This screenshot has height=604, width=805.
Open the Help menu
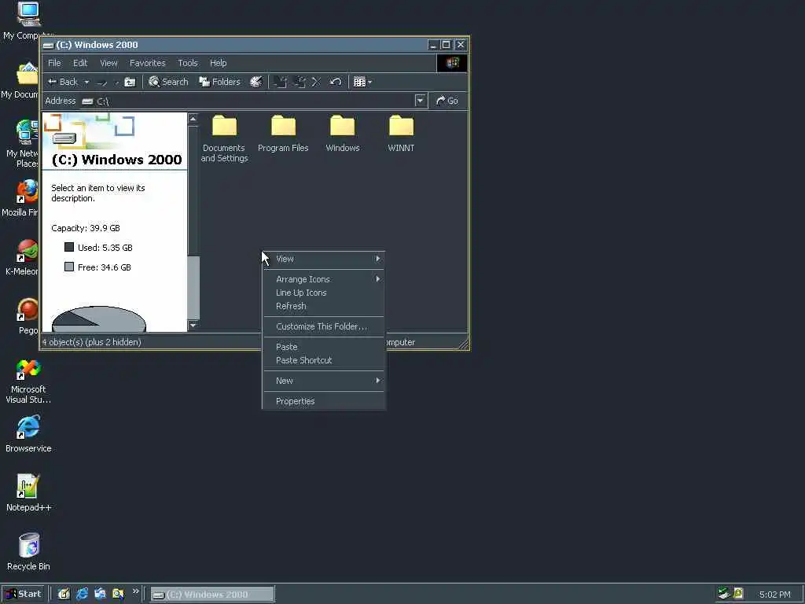click(219, 63)
